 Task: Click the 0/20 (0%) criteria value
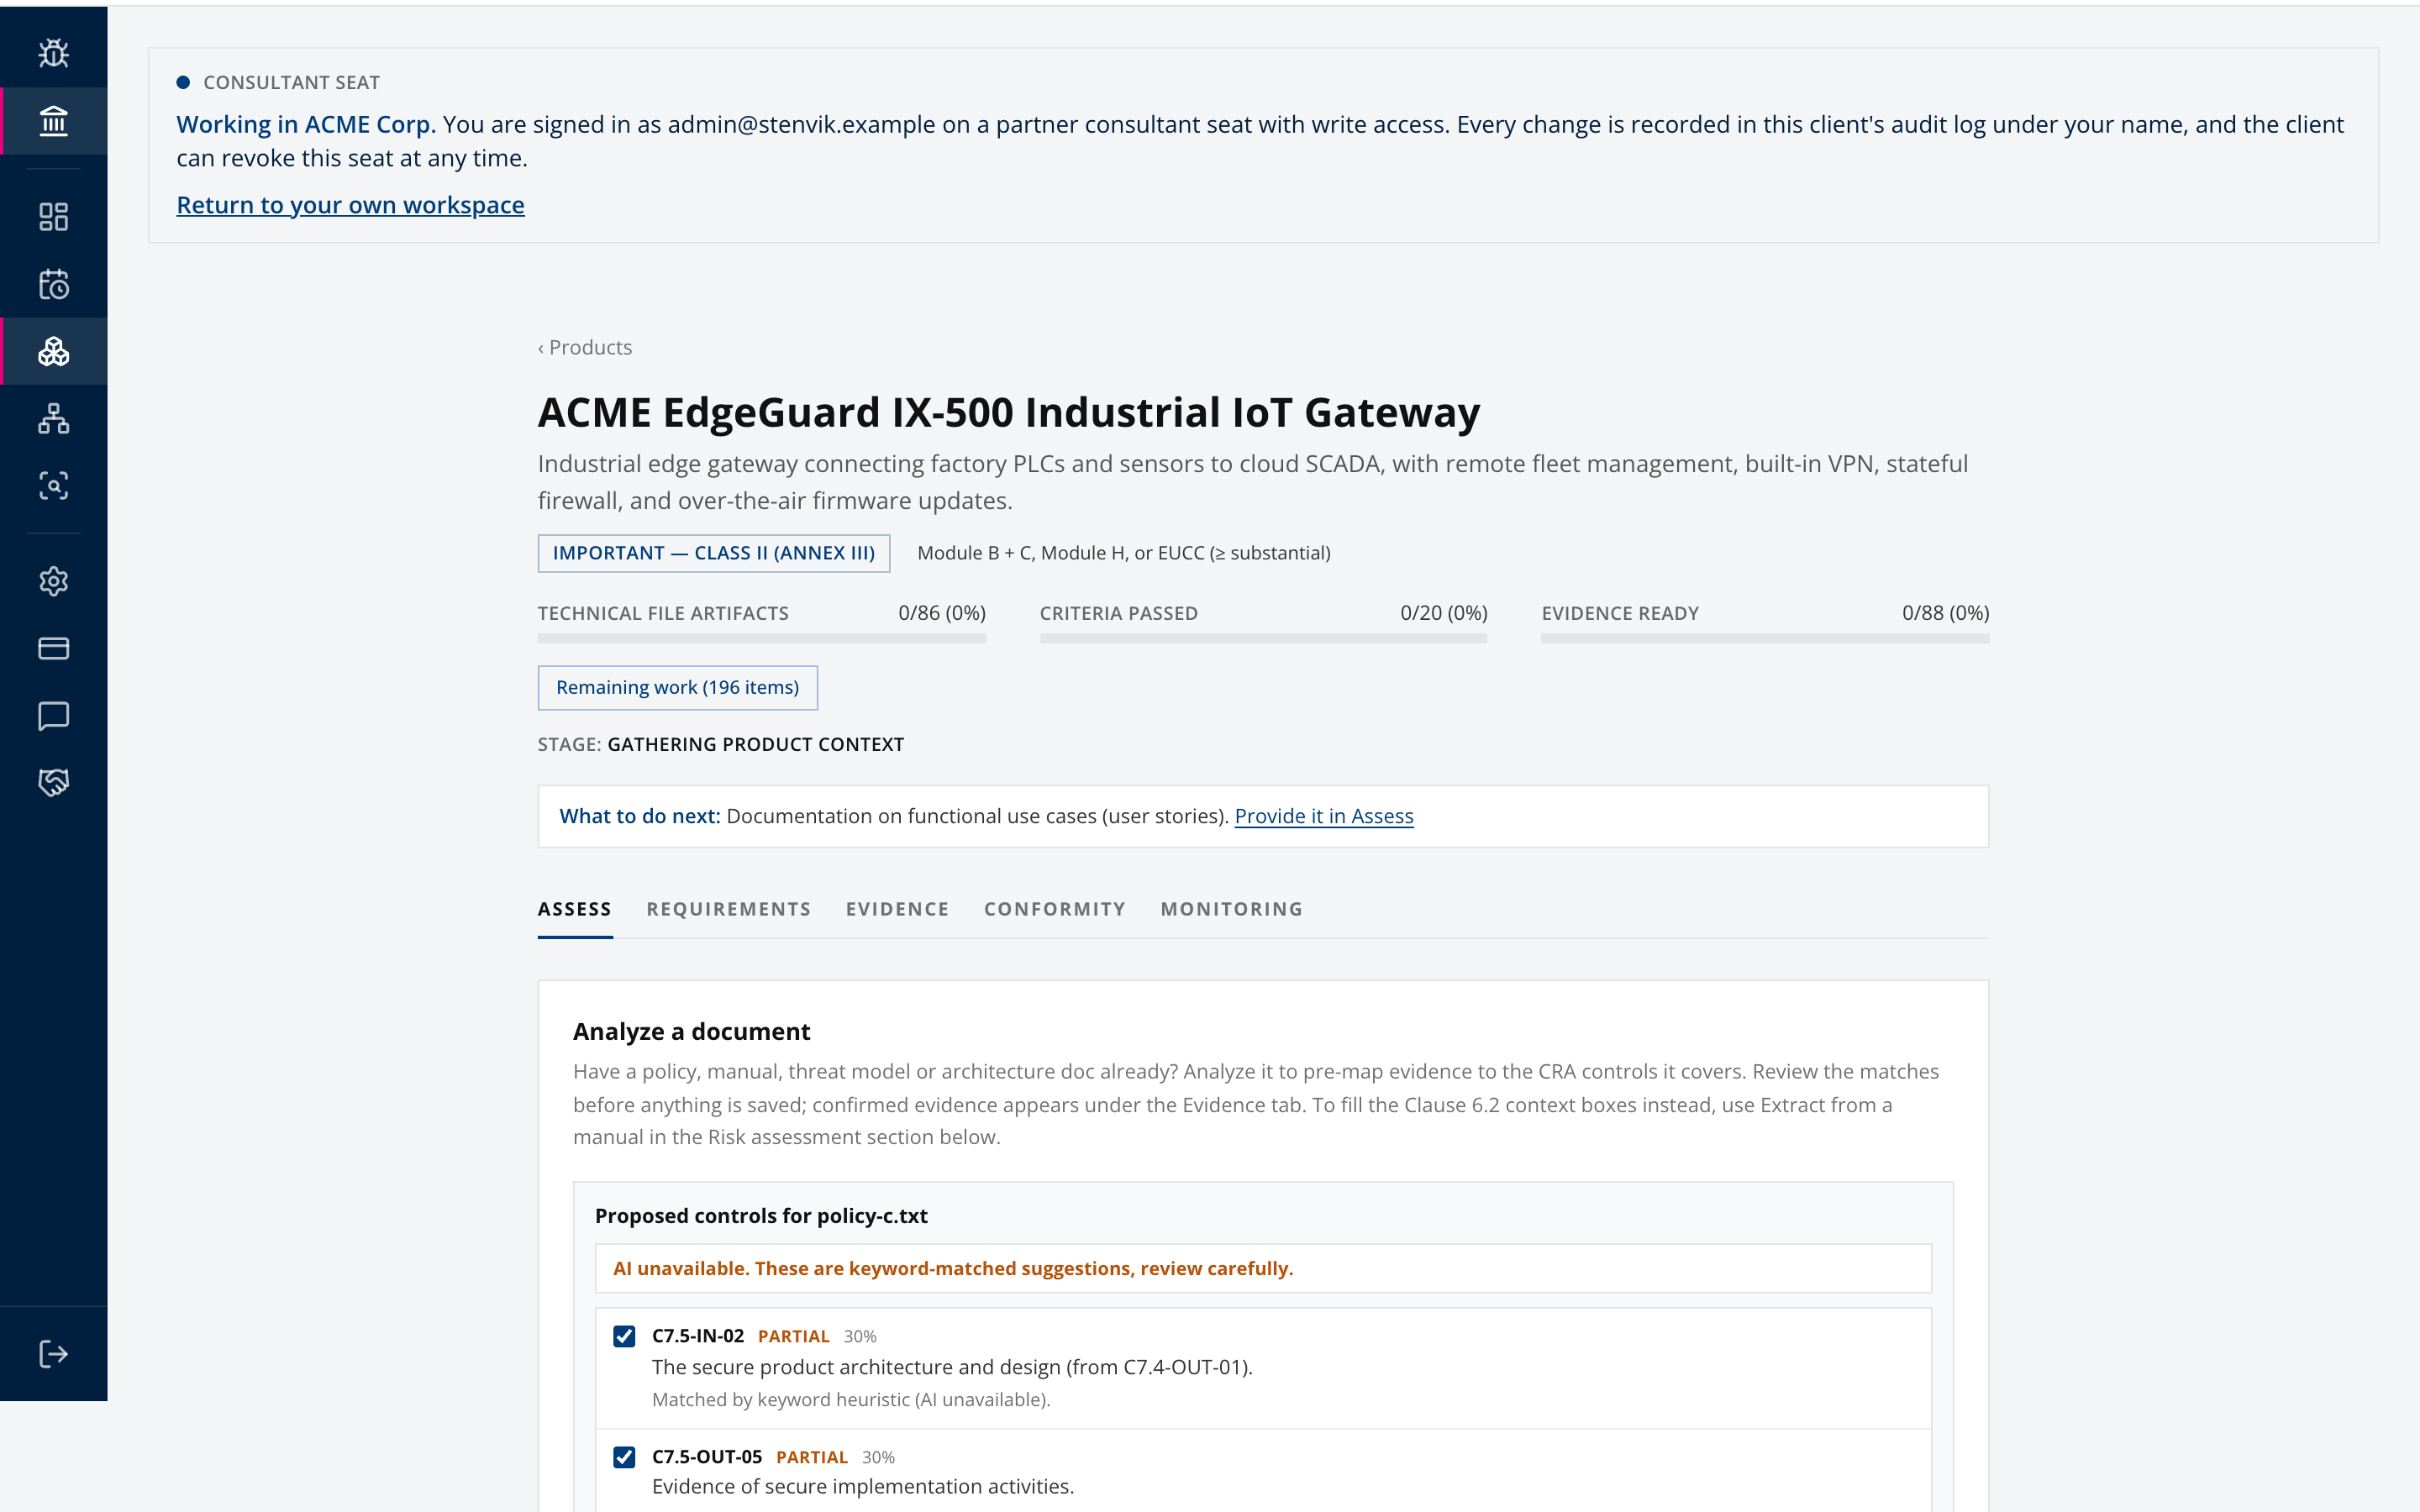tap(1443, 613)
